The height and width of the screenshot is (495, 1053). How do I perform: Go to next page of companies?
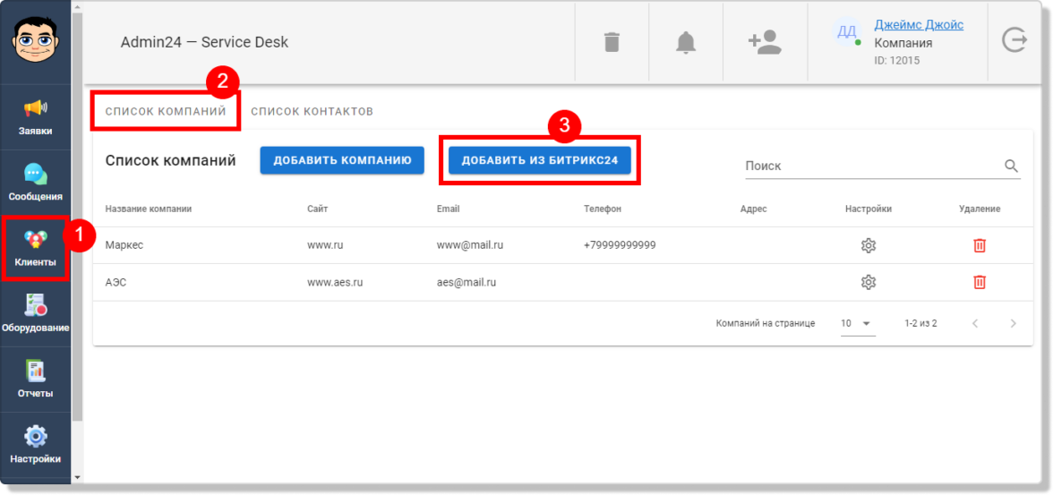[1014, 323]
